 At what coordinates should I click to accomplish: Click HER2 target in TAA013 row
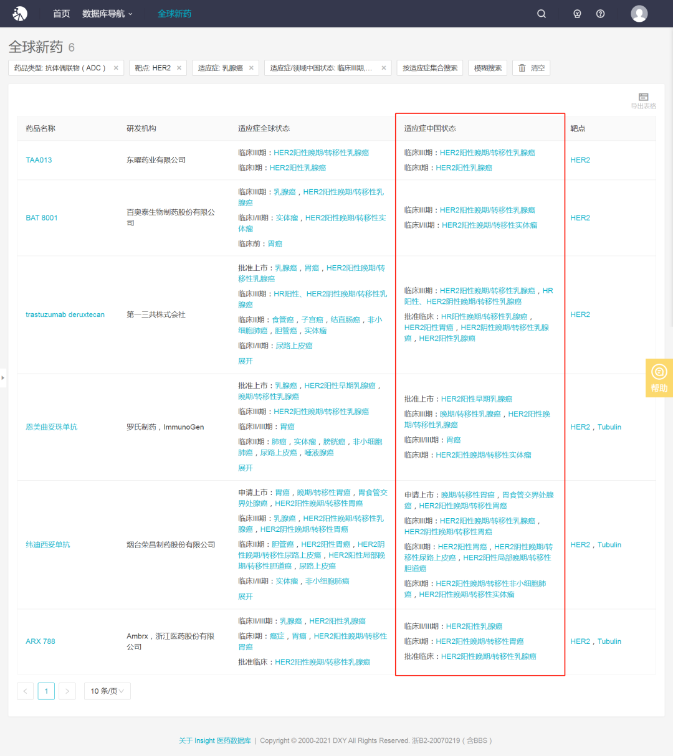click(x=580, y=160)
